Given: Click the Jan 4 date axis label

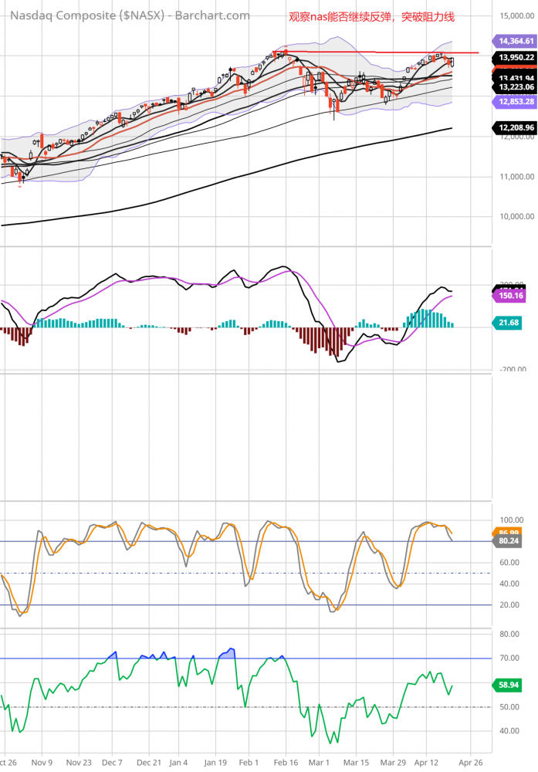Looking at the screenshot, I should coord(179,760).
